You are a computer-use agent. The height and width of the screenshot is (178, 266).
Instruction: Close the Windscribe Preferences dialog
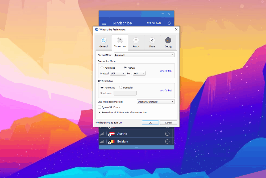(x=176, y=29)
